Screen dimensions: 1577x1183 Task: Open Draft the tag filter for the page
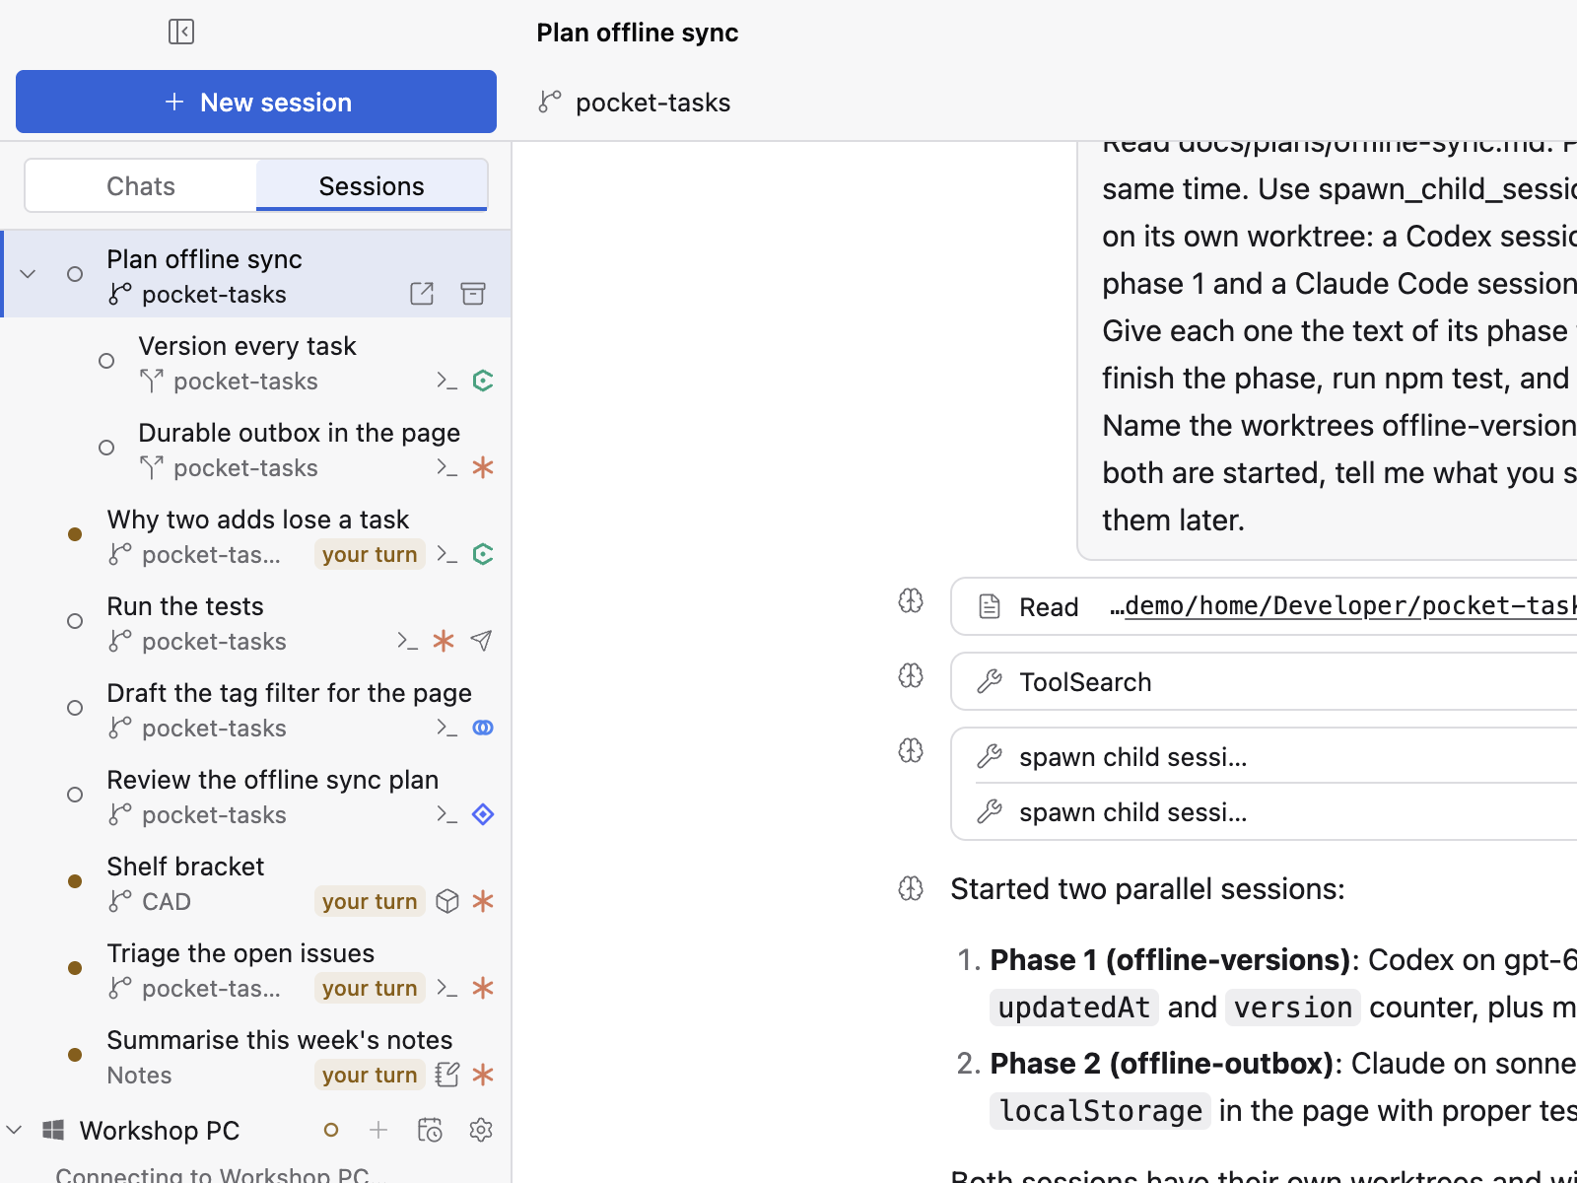click(x=258, y=708)
